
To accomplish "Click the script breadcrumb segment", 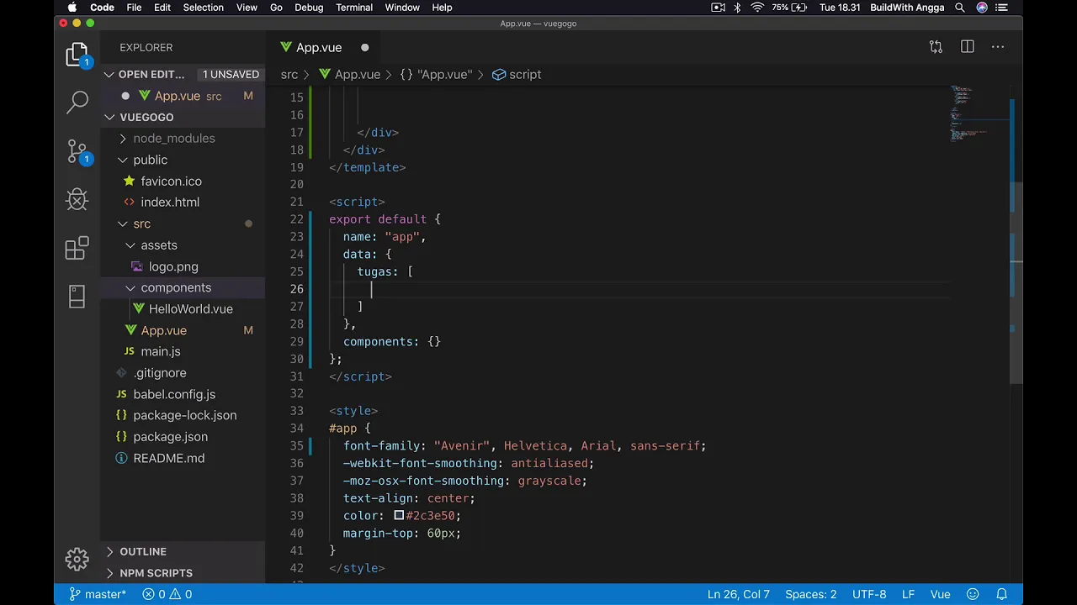I will point(517,74).
